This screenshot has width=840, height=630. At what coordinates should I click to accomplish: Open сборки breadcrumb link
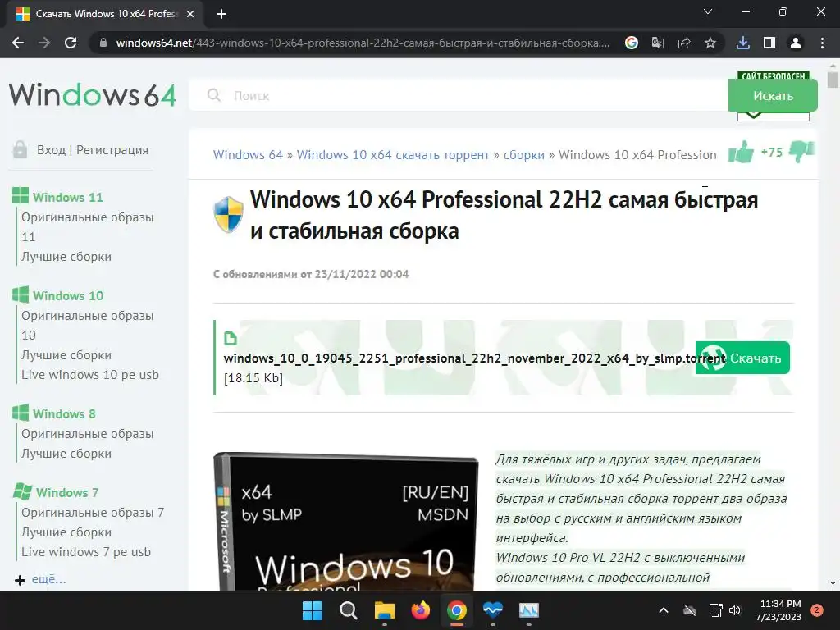point(524,155)
